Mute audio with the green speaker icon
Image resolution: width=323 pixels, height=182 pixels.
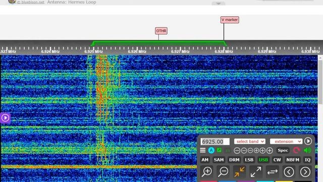point(307,150)
